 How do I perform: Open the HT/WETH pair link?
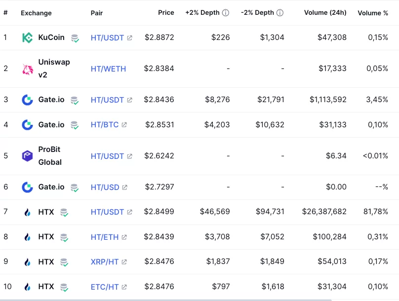pos(108,69)
